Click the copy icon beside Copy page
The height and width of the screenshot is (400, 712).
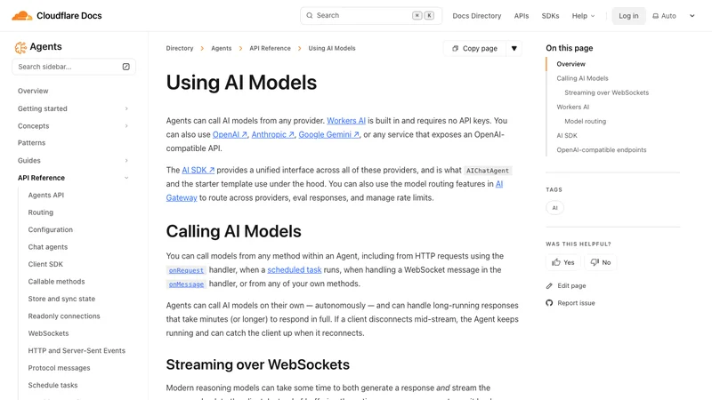(455, 49)
